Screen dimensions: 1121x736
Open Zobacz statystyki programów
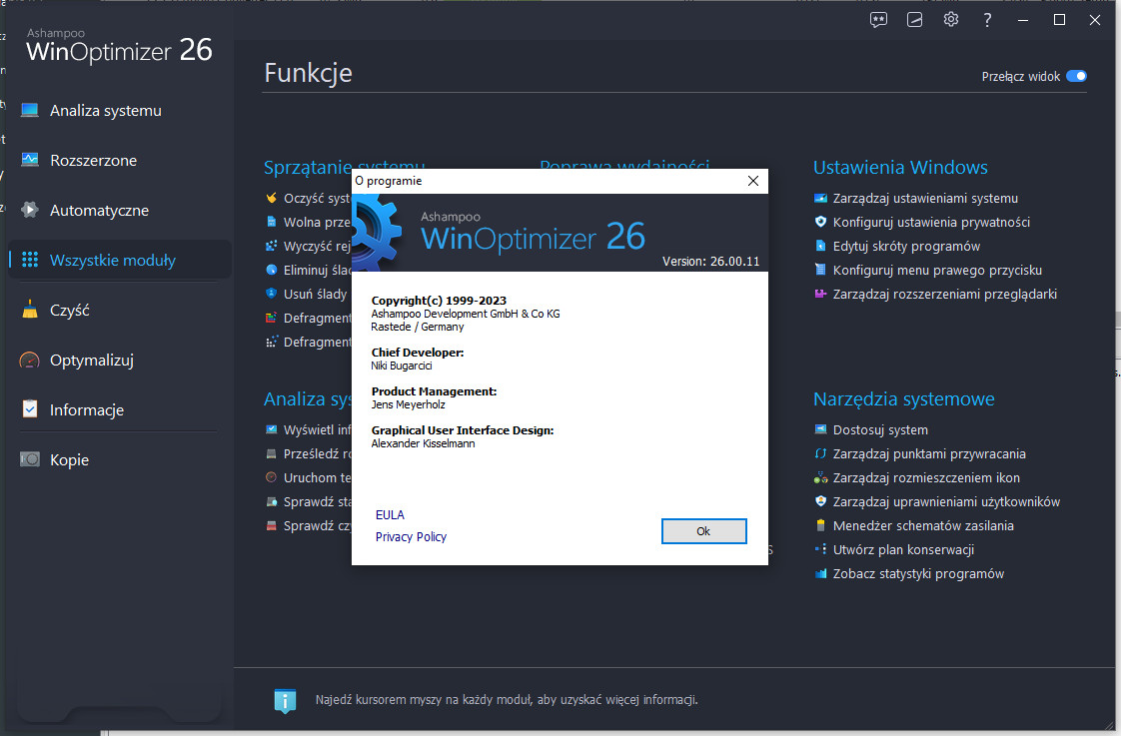(x=918, y=574)
